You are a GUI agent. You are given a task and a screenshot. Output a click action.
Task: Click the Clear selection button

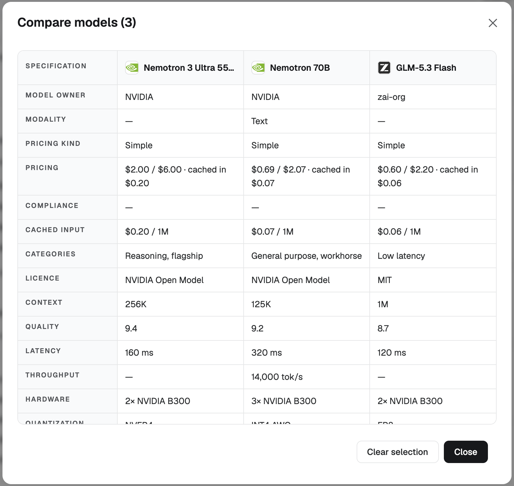(x=397, y=452)
